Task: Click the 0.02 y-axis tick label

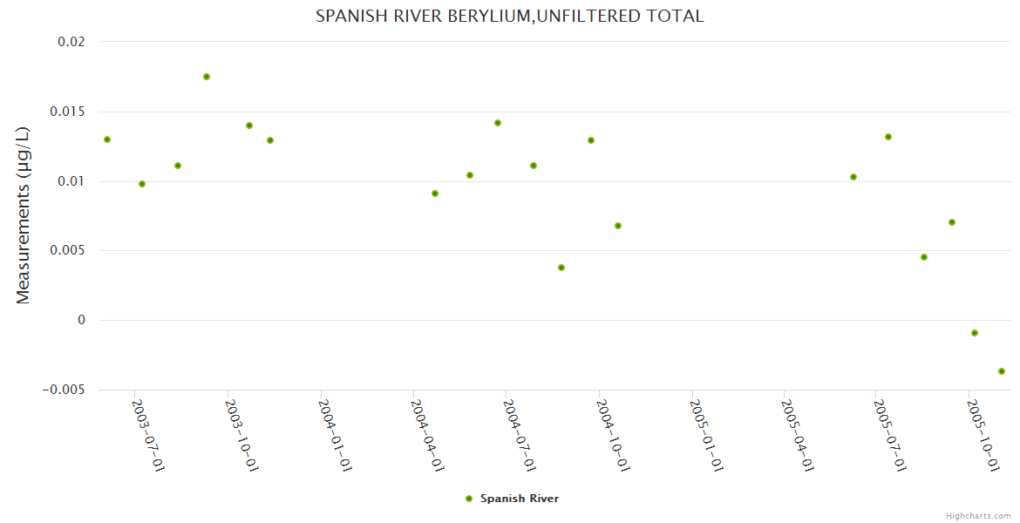Action: 73,42
